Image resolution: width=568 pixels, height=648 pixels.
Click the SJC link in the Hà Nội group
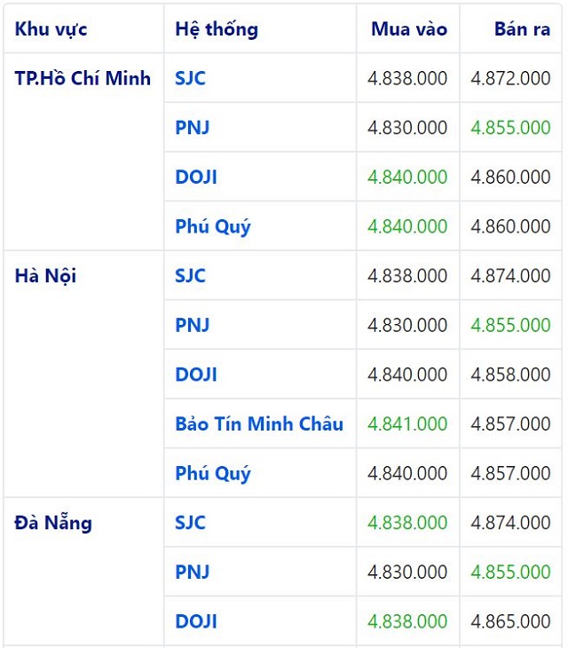(190, 276)
